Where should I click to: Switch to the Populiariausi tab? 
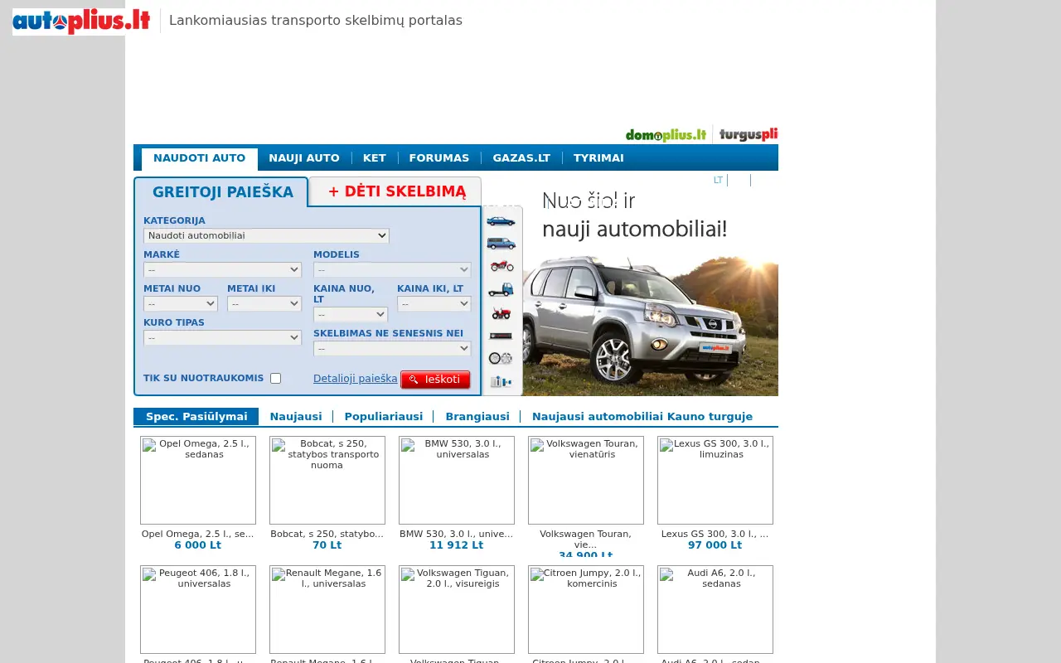383,417
